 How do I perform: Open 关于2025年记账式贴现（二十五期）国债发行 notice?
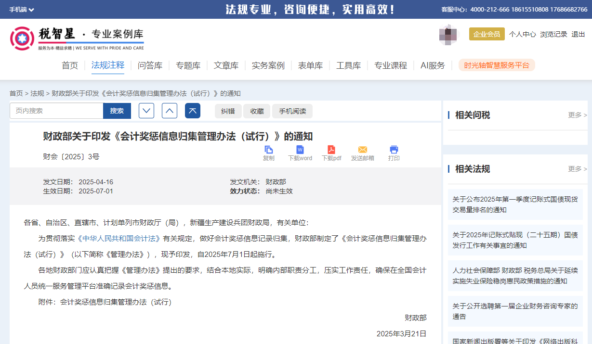(x=515, y=240)
